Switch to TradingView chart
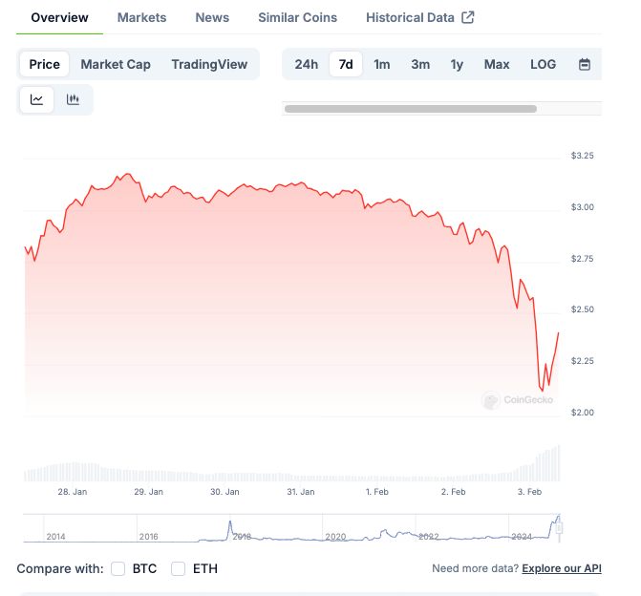 point(209,64)
